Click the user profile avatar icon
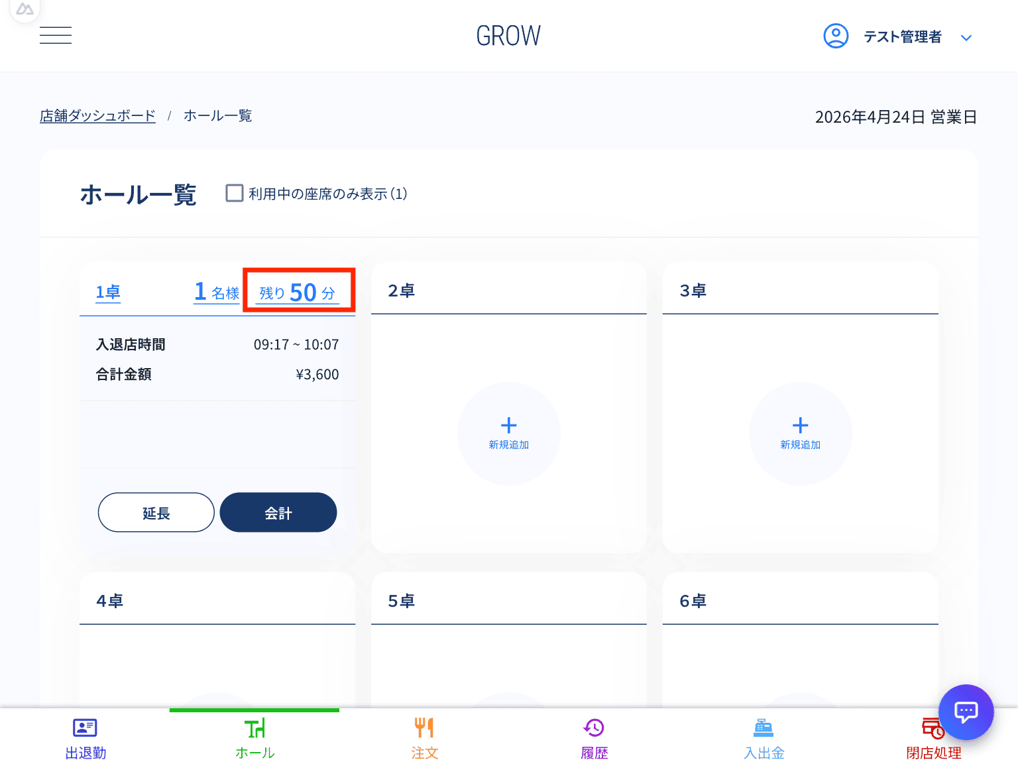 click(x=836, y=36)
